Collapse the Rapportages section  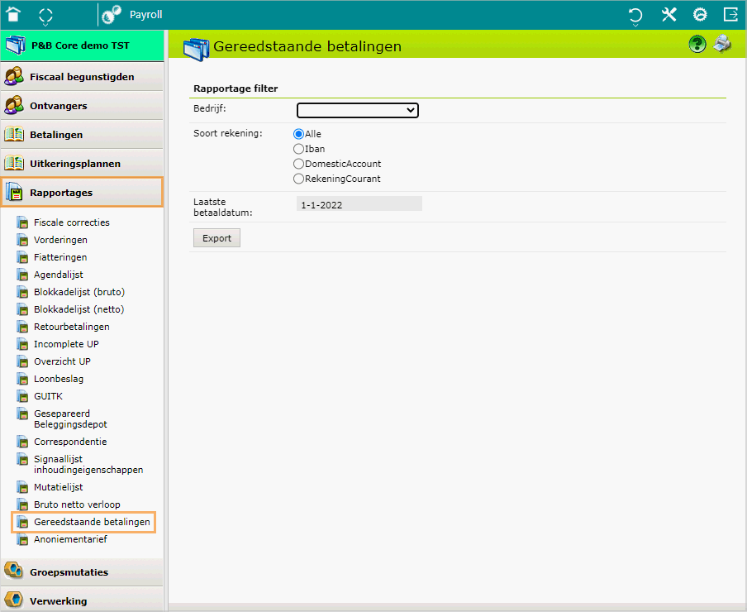(x=82, y=193)
